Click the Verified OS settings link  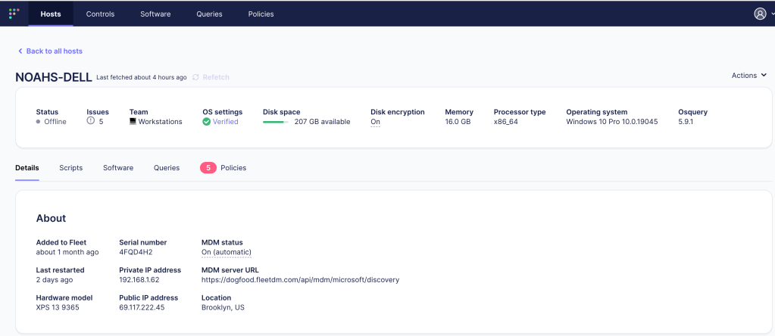(225, 122)
